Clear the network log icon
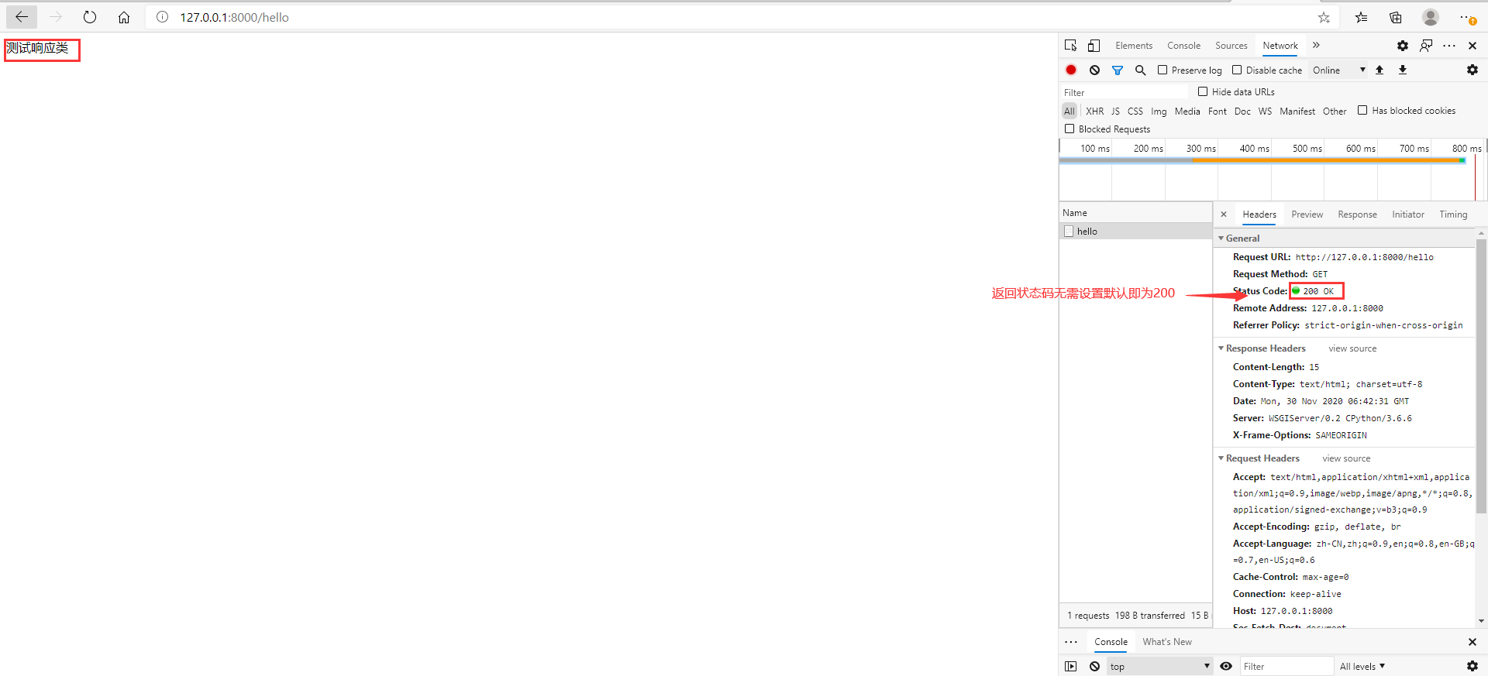The image size is (1488, 676). click(1094, 70)
